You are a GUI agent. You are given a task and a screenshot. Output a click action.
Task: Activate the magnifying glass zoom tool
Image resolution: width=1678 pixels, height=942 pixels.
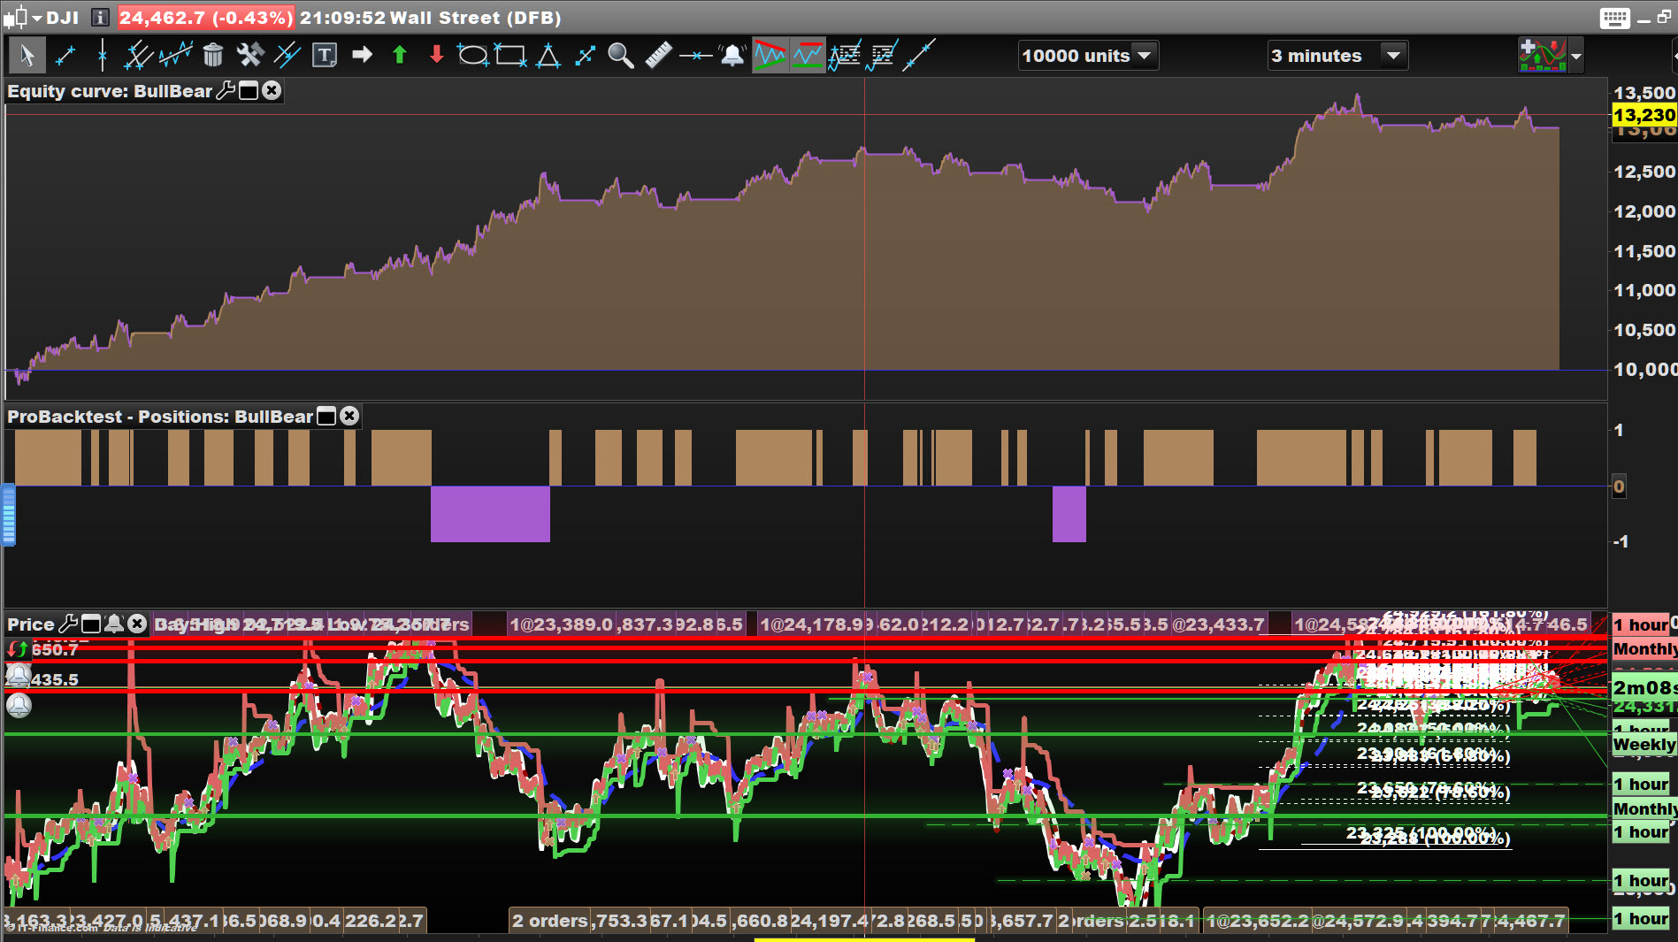[x=621, y=56]
